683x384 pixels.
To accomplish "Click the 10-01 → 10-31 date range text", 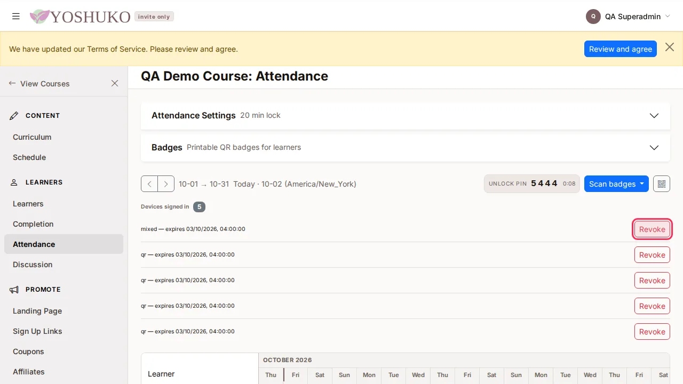I will [204, 184].
